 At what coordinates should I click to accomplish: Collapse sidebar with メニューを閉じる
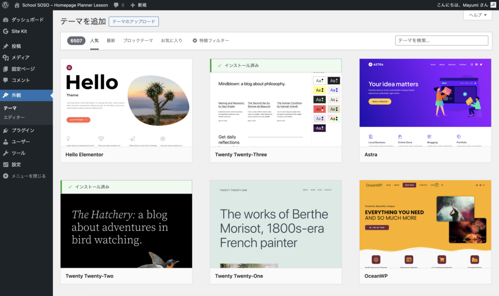click(x=28, y=176)
